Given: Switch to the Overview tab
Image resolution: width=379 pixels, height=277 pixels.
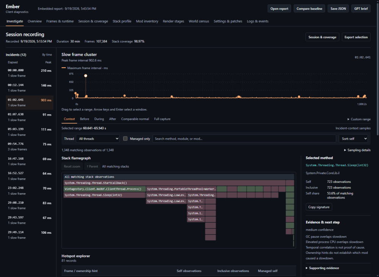Looking at the screenshot, I should (34, 21).
